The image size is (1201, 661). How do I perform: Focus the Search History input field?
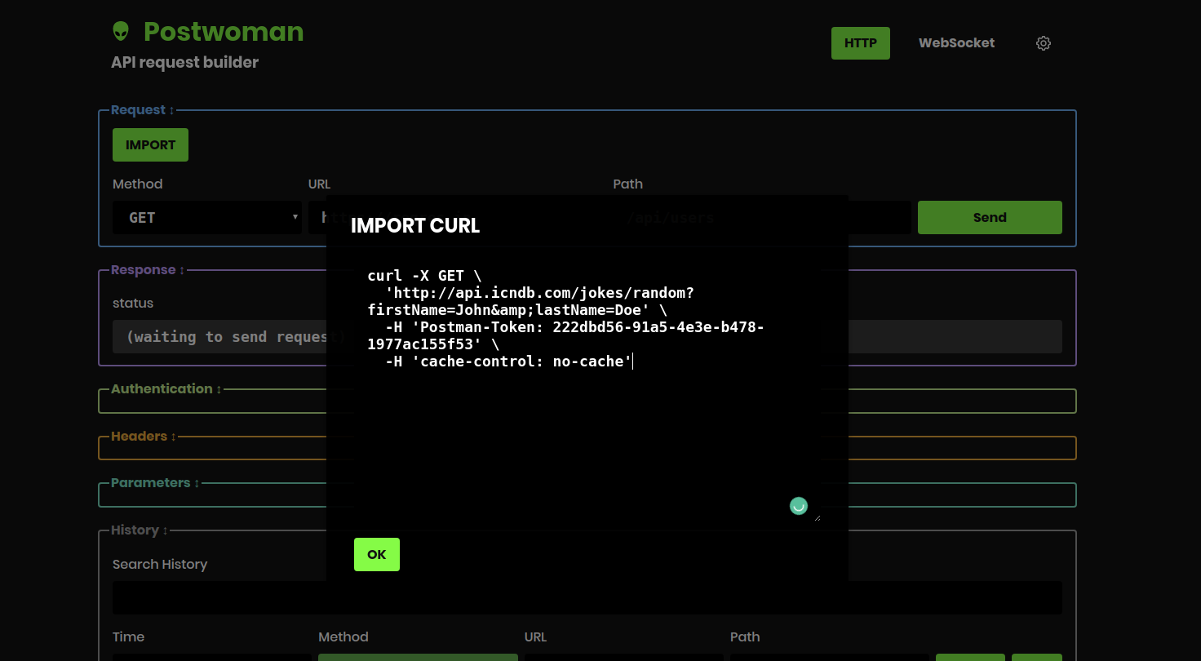(587, 597)
